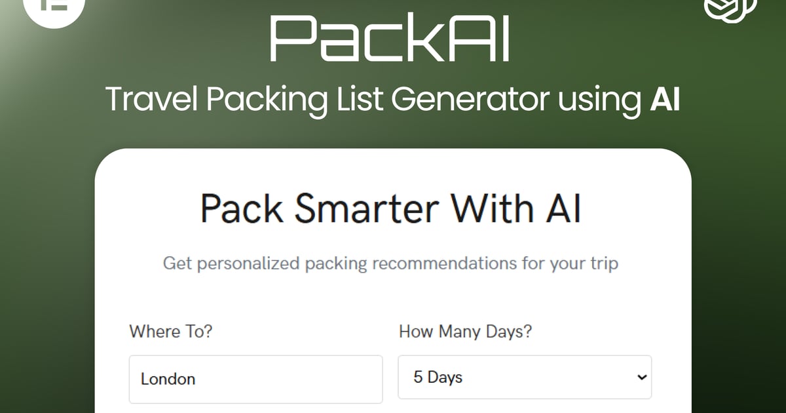Focus the Where To input containing London
Screen dimensions: 786x413
coord(255,379)
